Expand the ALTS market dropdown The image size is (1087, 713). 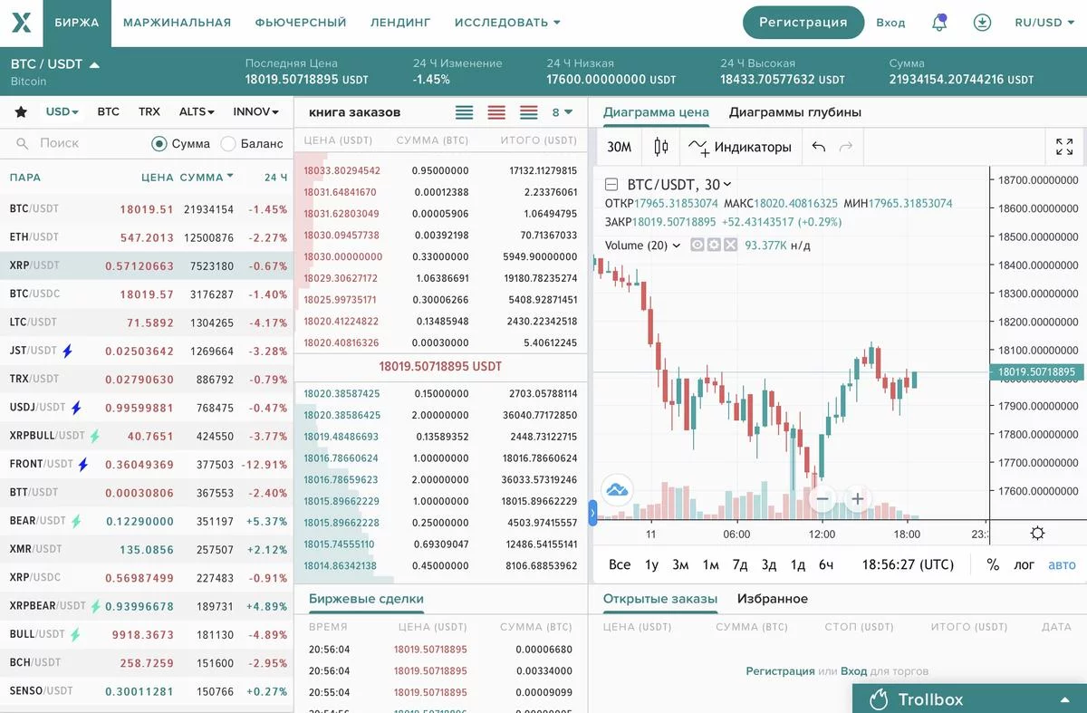197,112
